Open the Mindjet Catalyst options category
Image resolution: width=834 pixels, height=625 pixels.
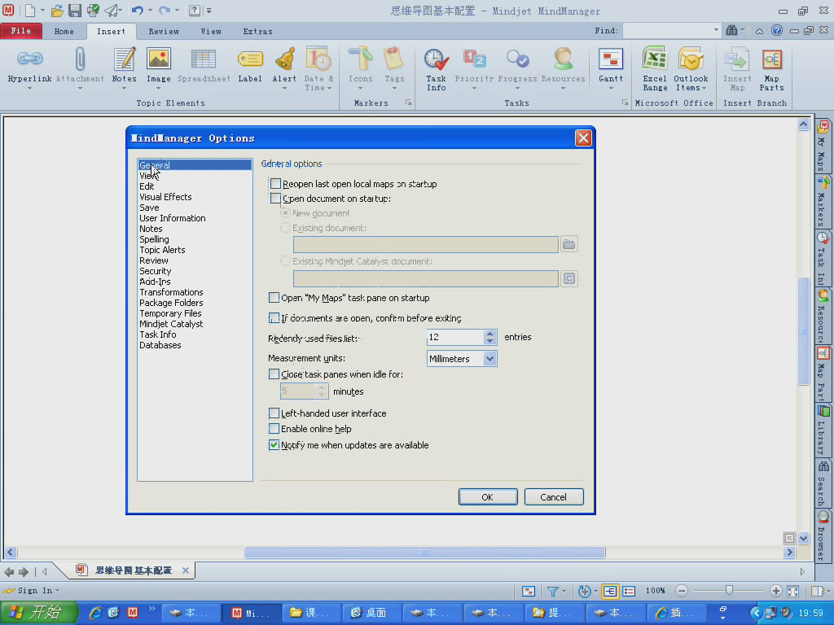coord(171,324)
